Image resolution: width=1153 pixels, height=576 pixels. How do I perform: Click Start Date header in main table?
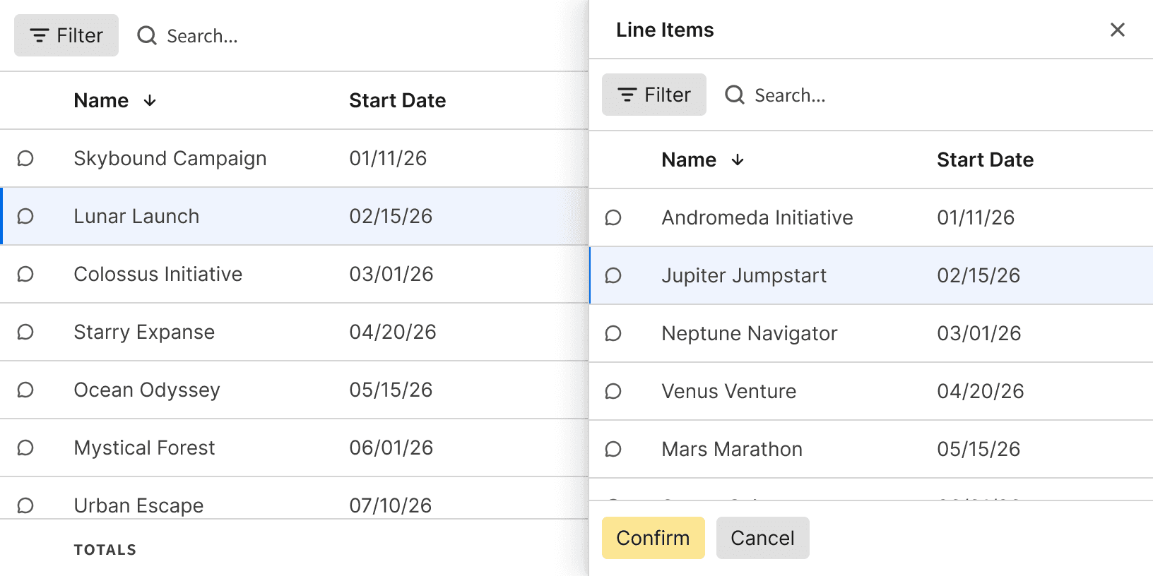(397, 101)
